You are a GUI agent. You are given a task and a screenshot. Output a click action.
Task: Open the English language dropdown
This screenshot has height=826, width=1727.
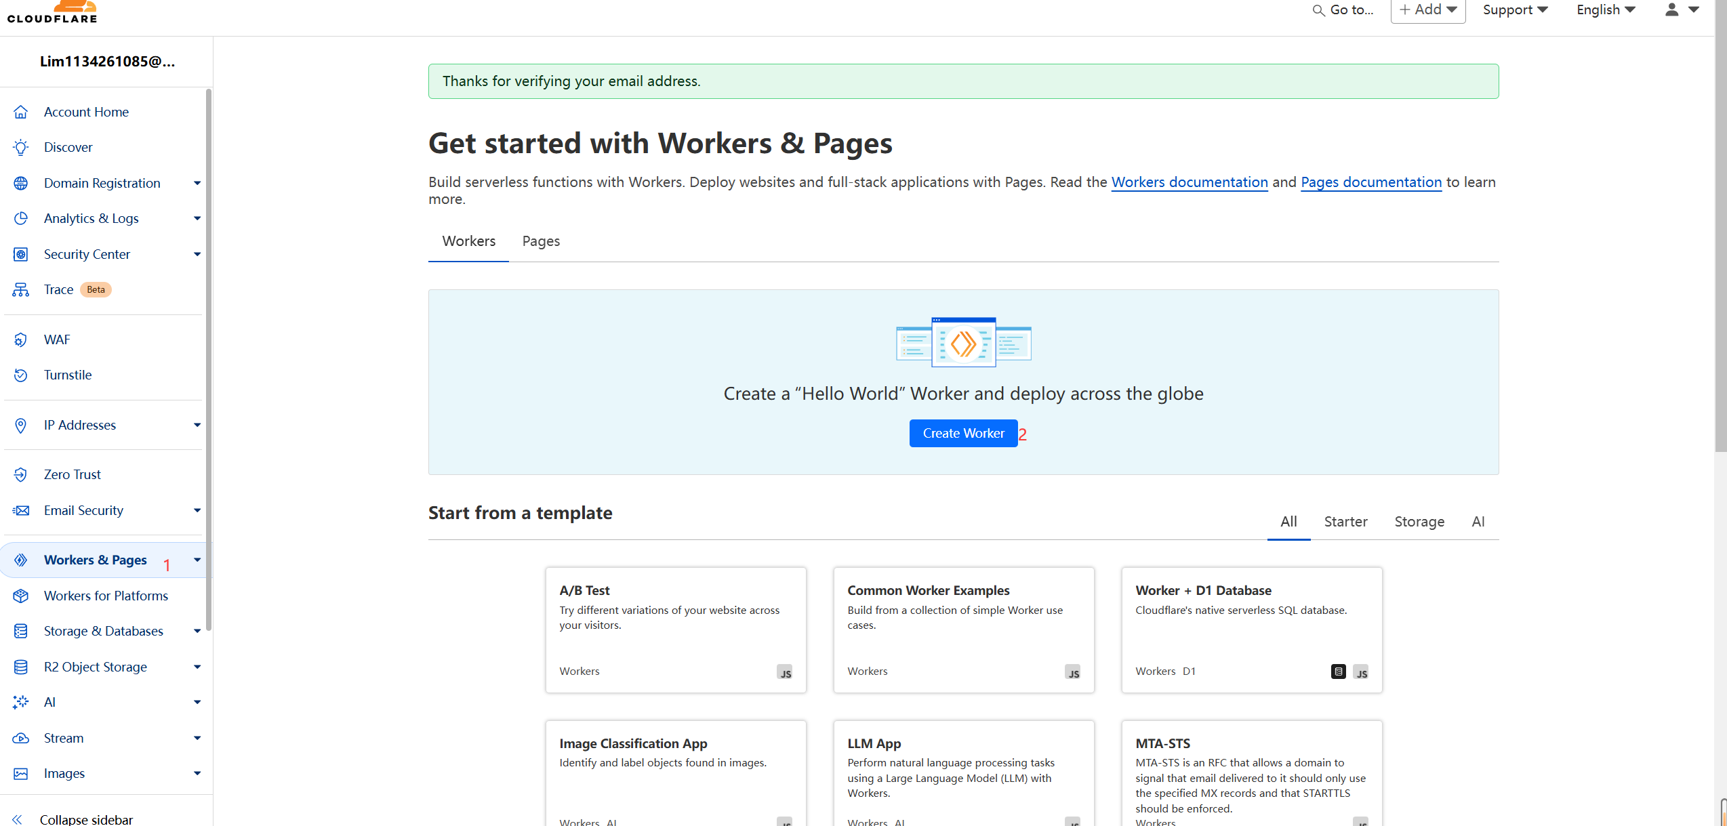[1605, 9]
